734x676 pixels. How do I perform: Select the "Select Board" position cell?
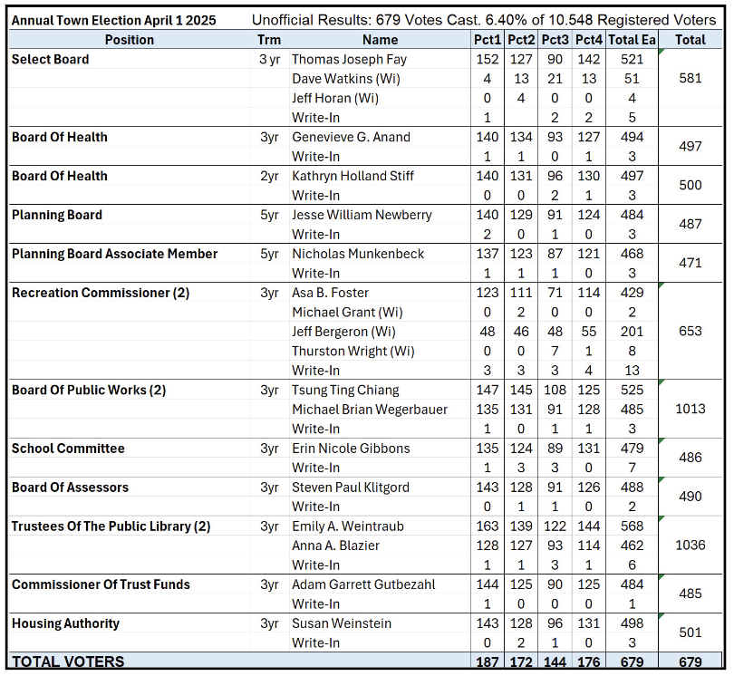coord(51,60)
